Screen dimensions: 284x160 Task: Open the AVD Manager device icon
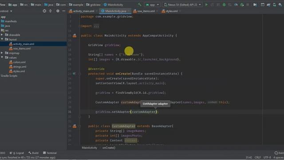tap(274, 5)
